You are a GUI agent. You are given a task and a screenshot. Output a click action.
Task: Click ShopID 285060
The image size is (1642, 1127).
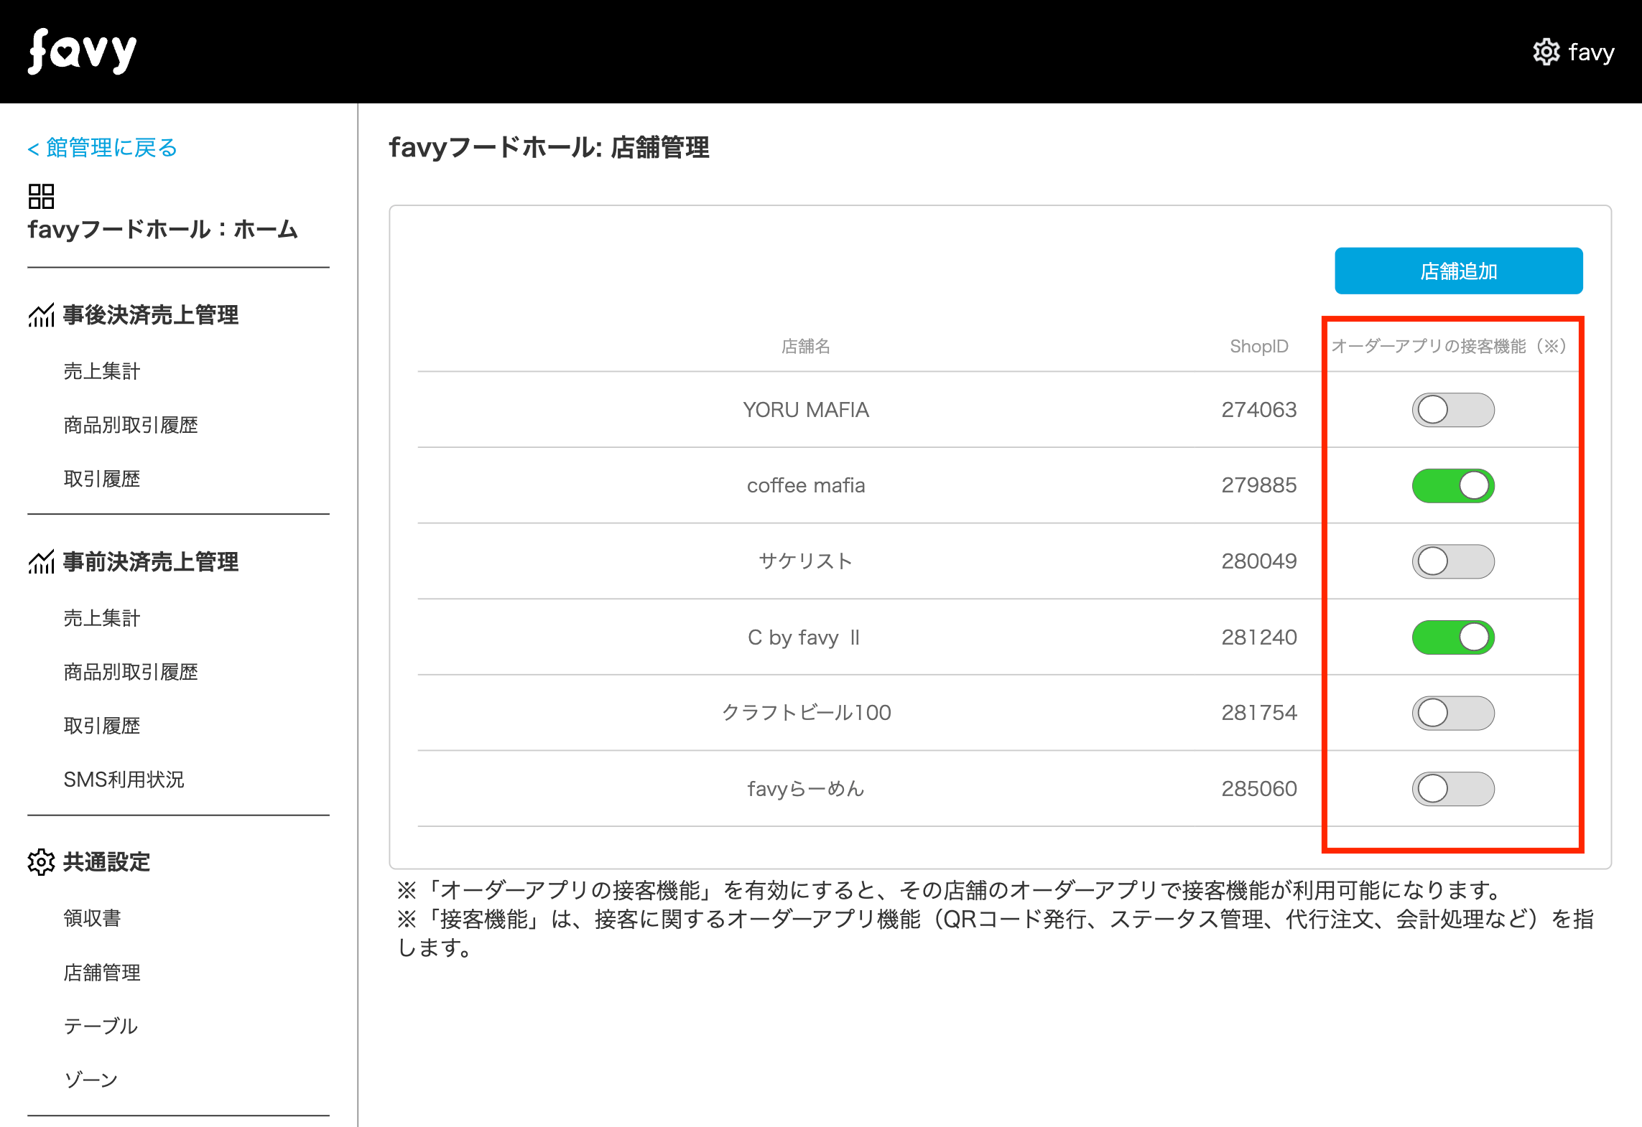tap(1259, 789)
